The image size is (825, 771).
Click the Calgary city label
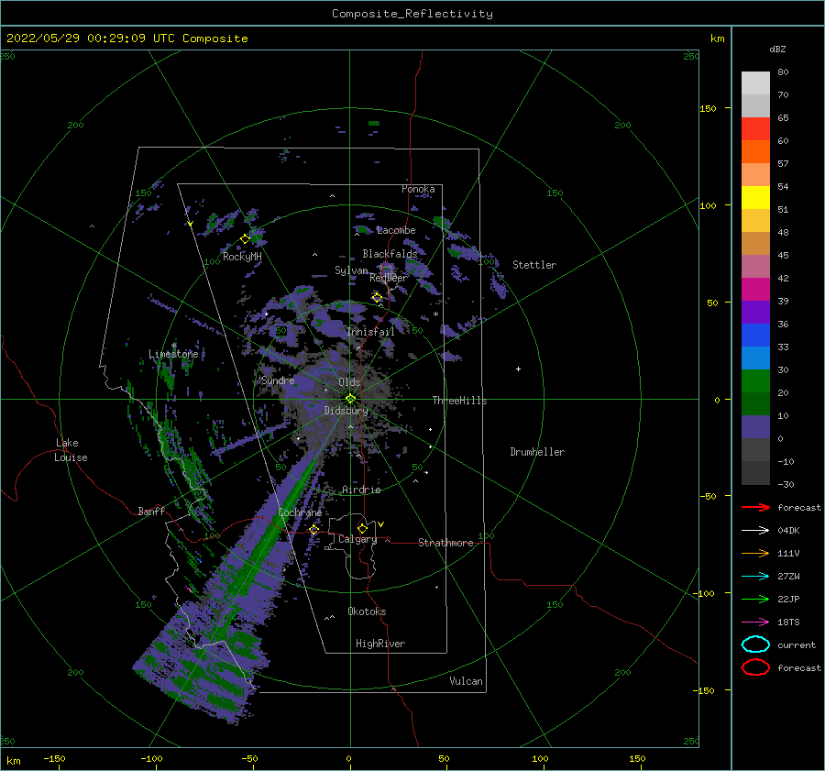pyautogui.click(x=357, y=539)
